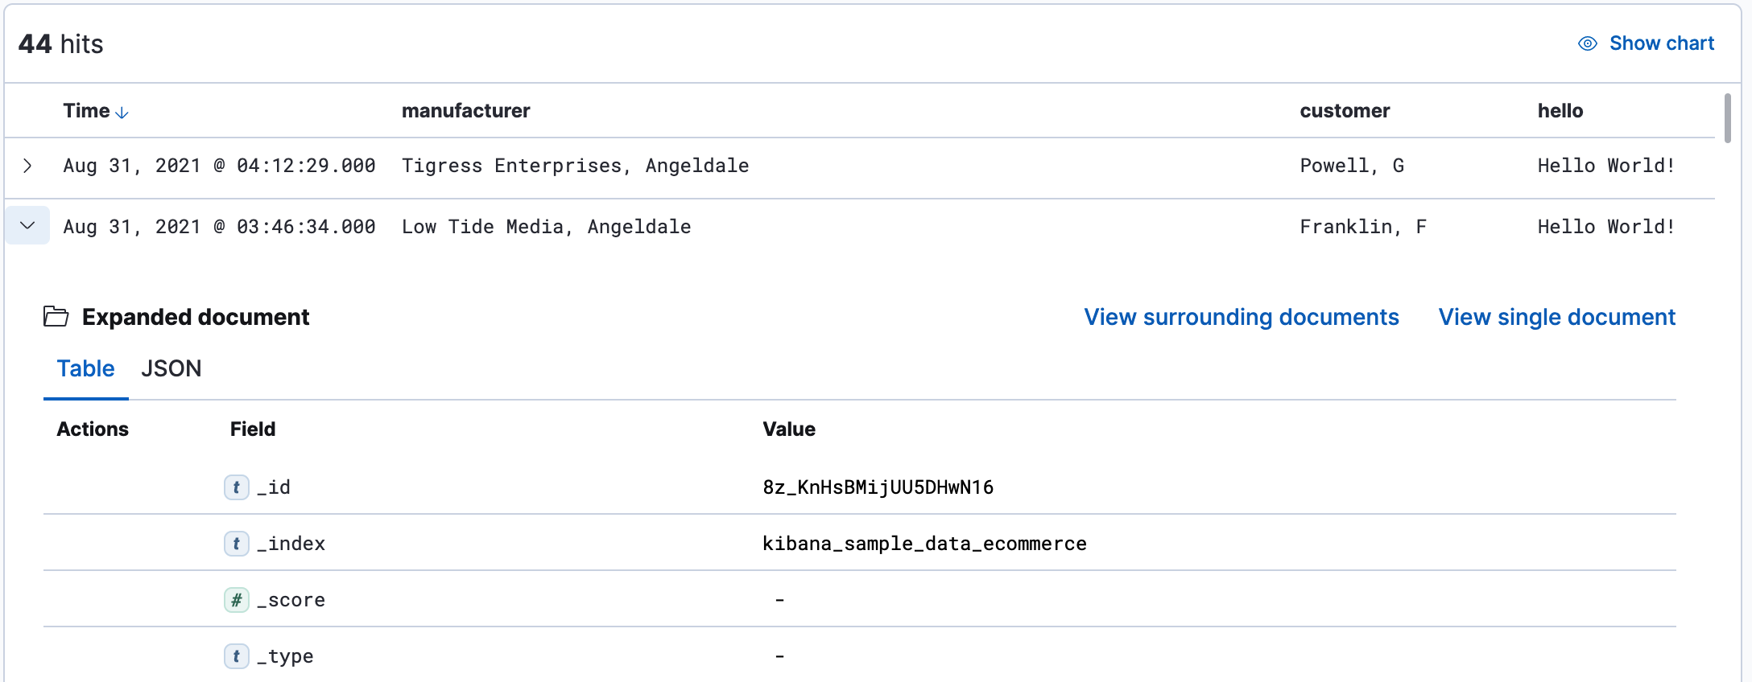Click the Show chart text button

click(1661, 43)
